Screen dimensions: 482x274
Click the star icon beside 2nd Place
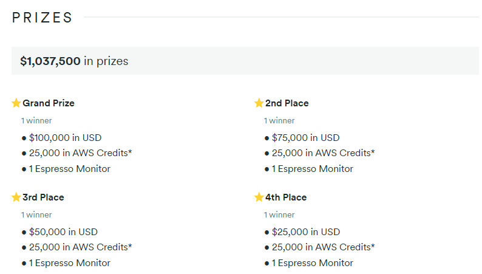pyautogui.click(x=259, y=103)
